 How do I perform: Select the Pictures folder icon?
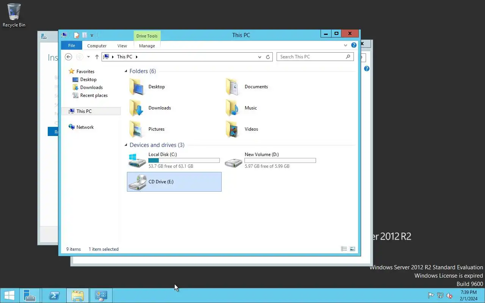click(x=136, y=129)
